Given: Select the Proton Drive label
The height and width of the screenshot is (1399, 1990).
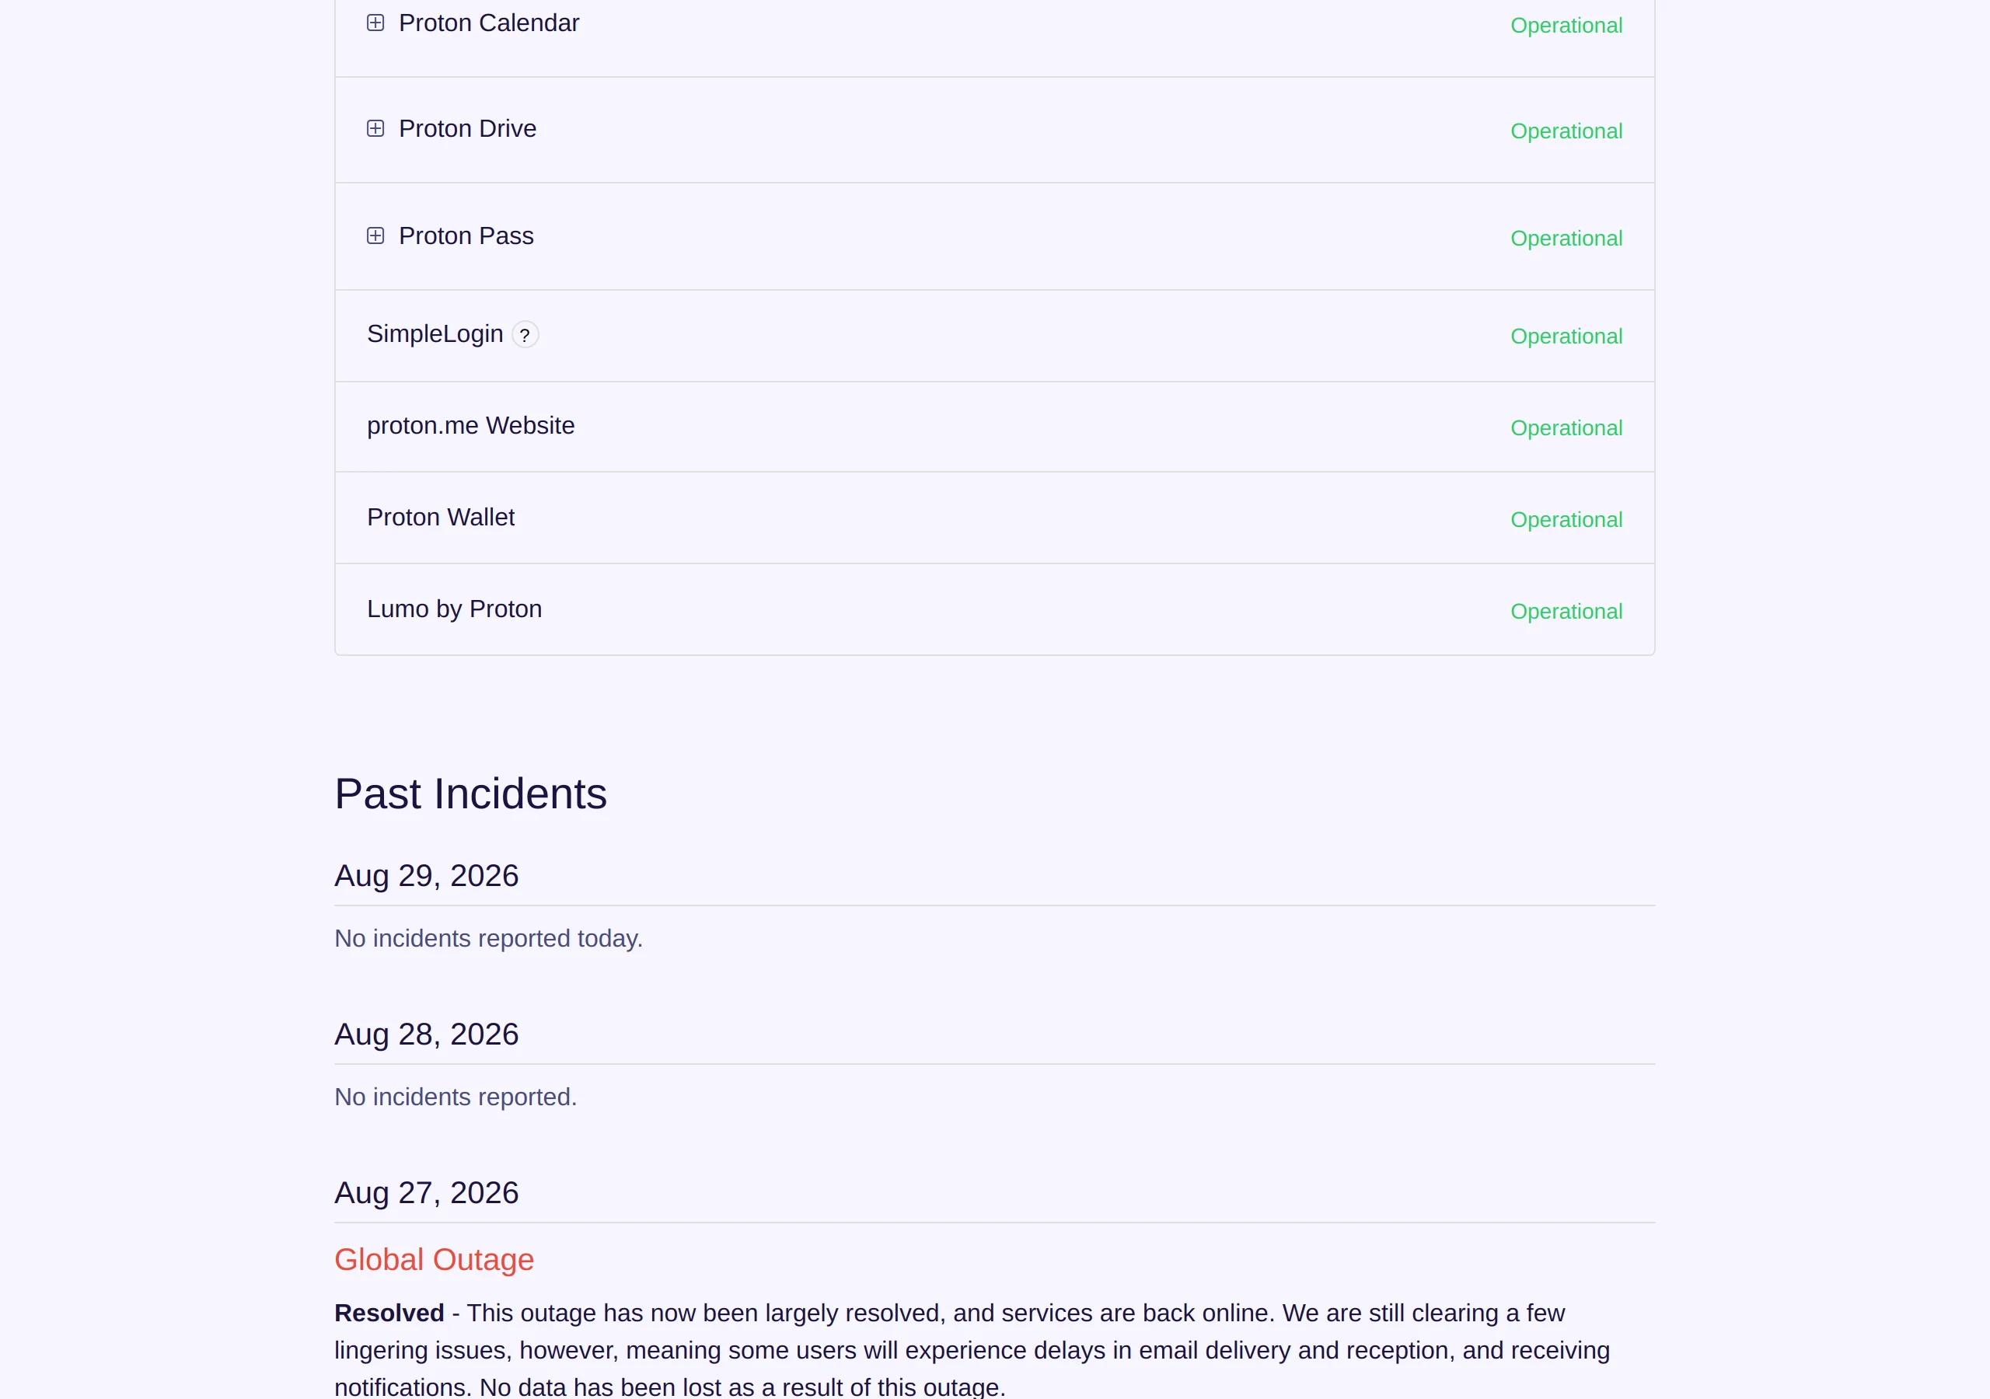Looking at the screenshot, I should tap(467, 128).
